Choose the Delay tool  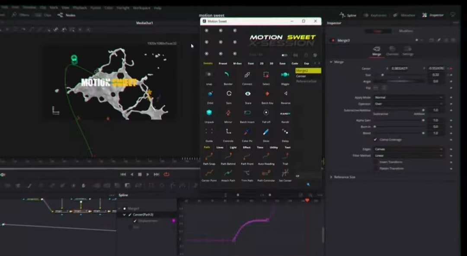[285, 131]
